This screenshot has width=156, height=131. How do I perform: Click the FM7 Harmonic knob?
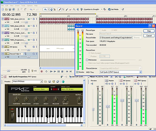pyautogui.click(x=16, y=99)
